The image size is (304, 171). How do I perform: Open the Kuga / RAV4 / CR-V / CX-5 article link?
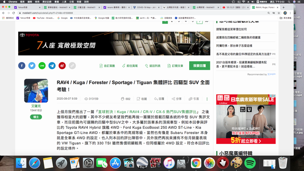[147, 112]
